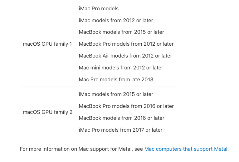Click Mac mini models from 2012 or later
The image size is (239, 162).
(x=121, y=68)
